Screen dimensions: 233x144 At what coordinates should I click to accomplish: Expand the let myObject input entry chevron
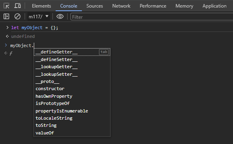tap(8, 28)
